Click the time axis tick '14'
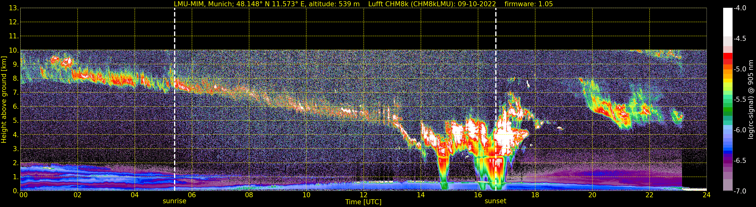The height and width of the screenshot is (207, 756). pos(421,195)
